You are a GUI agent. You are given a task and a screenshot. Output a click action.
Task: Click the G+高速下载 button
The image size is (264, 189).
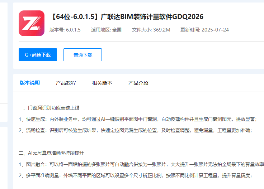click(x=38, y=55)
